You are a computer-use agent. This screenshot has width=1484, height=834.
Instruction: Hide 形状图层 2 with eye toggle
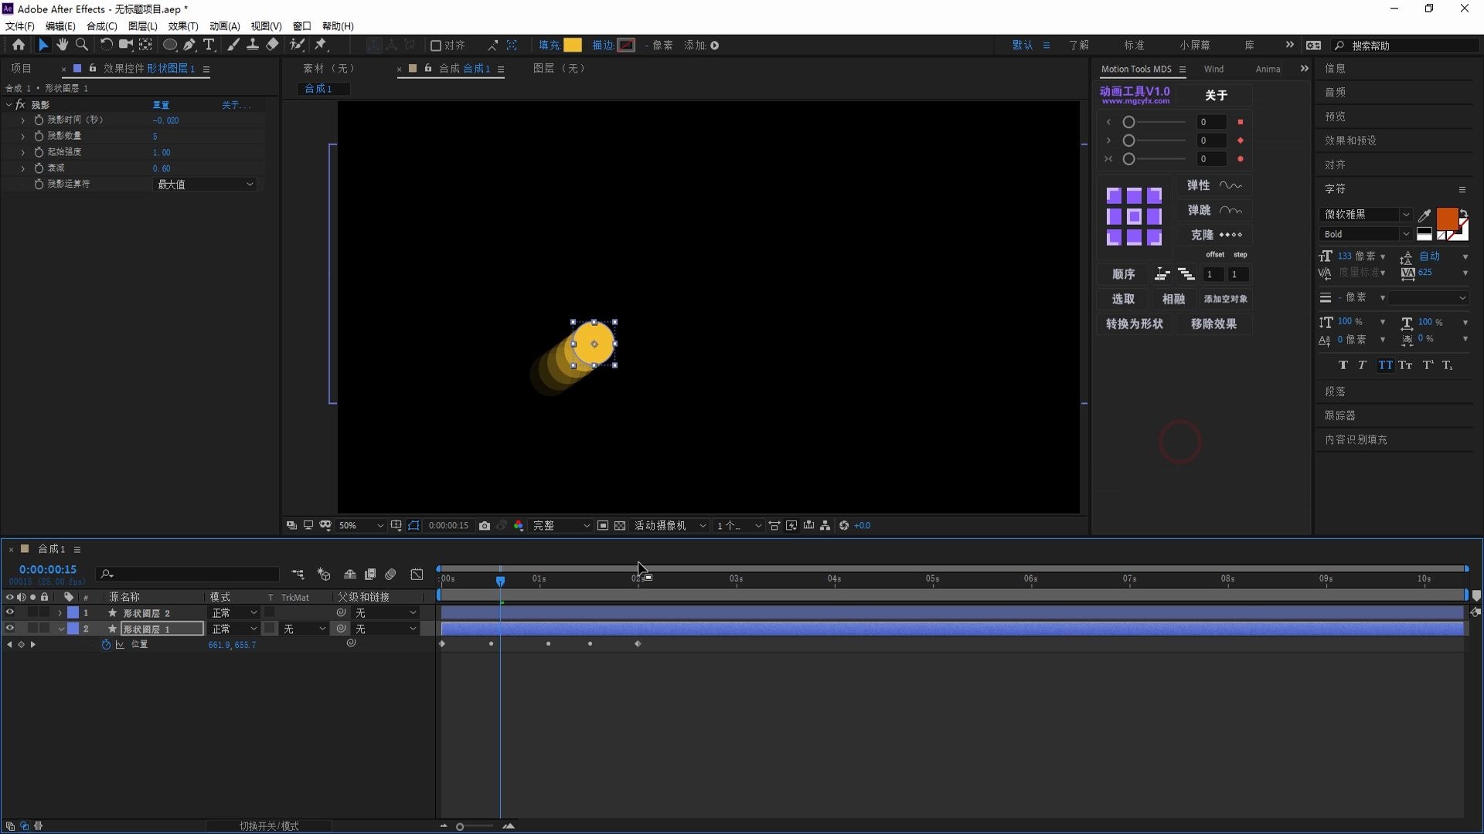[x=10, y=612]
